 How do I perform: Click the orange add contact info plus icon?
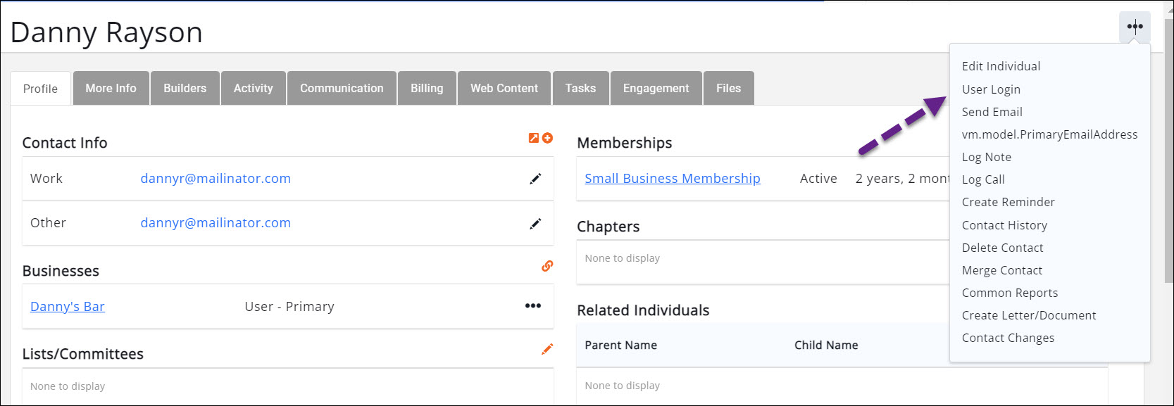(x=547, y=139)
